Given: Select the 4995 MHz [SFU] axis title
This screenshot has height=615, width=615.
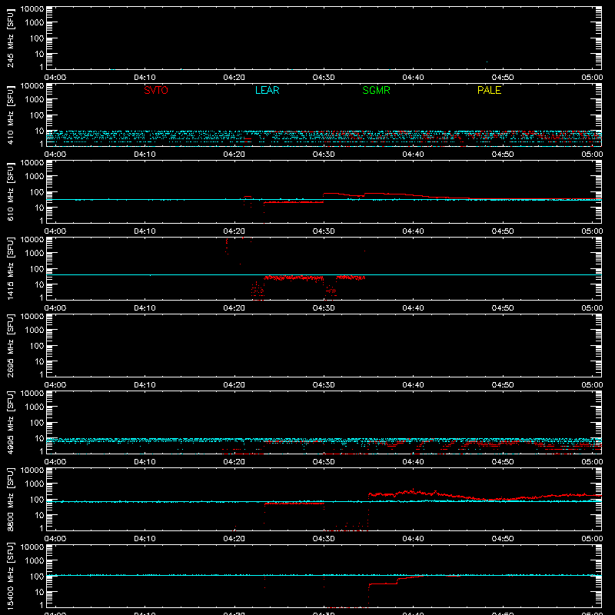Looking at the screenshot, I should (x=10, y=423).
